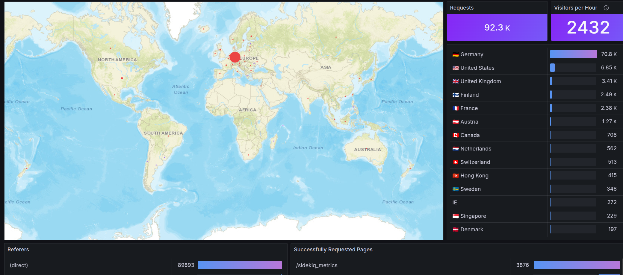Open the Referers panel title menu
This screenshot has height=275, width=623.
click(x=18, y=250)
